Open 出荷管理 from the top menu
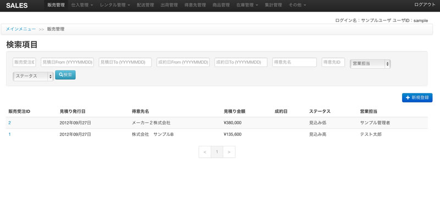The image size is (440, 202). tap(169, 5)
